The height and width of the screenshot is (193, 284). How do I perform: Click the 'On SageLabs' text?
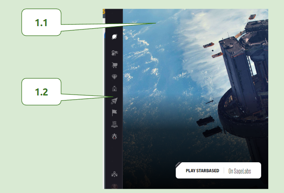point(240,171)
